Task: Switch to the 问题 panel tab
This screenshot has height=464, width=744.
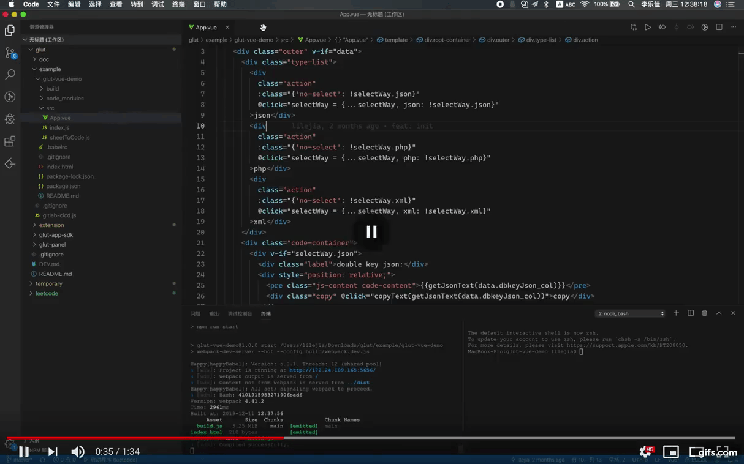Action: point(195,313)
